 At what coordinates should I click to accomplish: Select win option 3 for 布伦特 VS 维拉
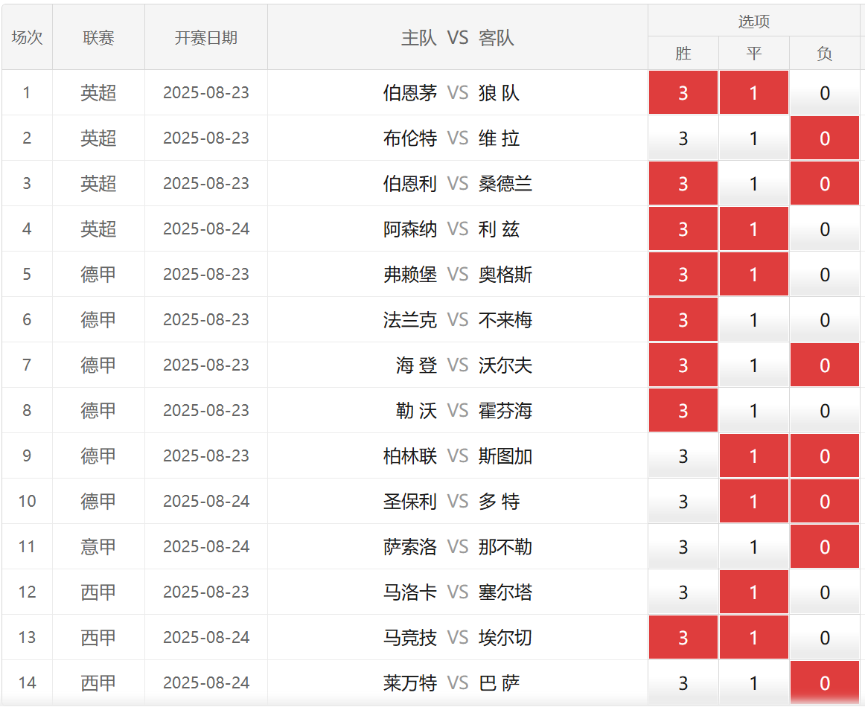pyautogui.click(x=683, y=138)
